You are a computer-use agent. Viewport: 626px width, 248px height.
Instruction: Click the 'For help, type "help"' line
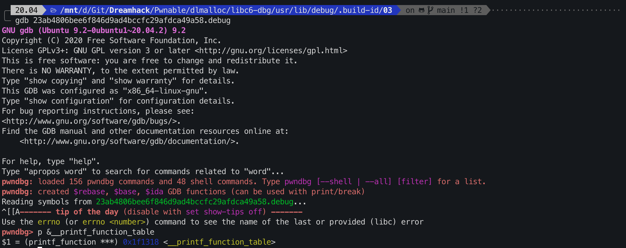click(51, 162)
